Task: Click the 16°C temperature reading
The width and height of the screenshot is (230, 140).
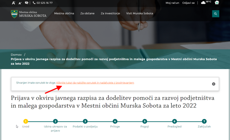Action: coord(209,2)
